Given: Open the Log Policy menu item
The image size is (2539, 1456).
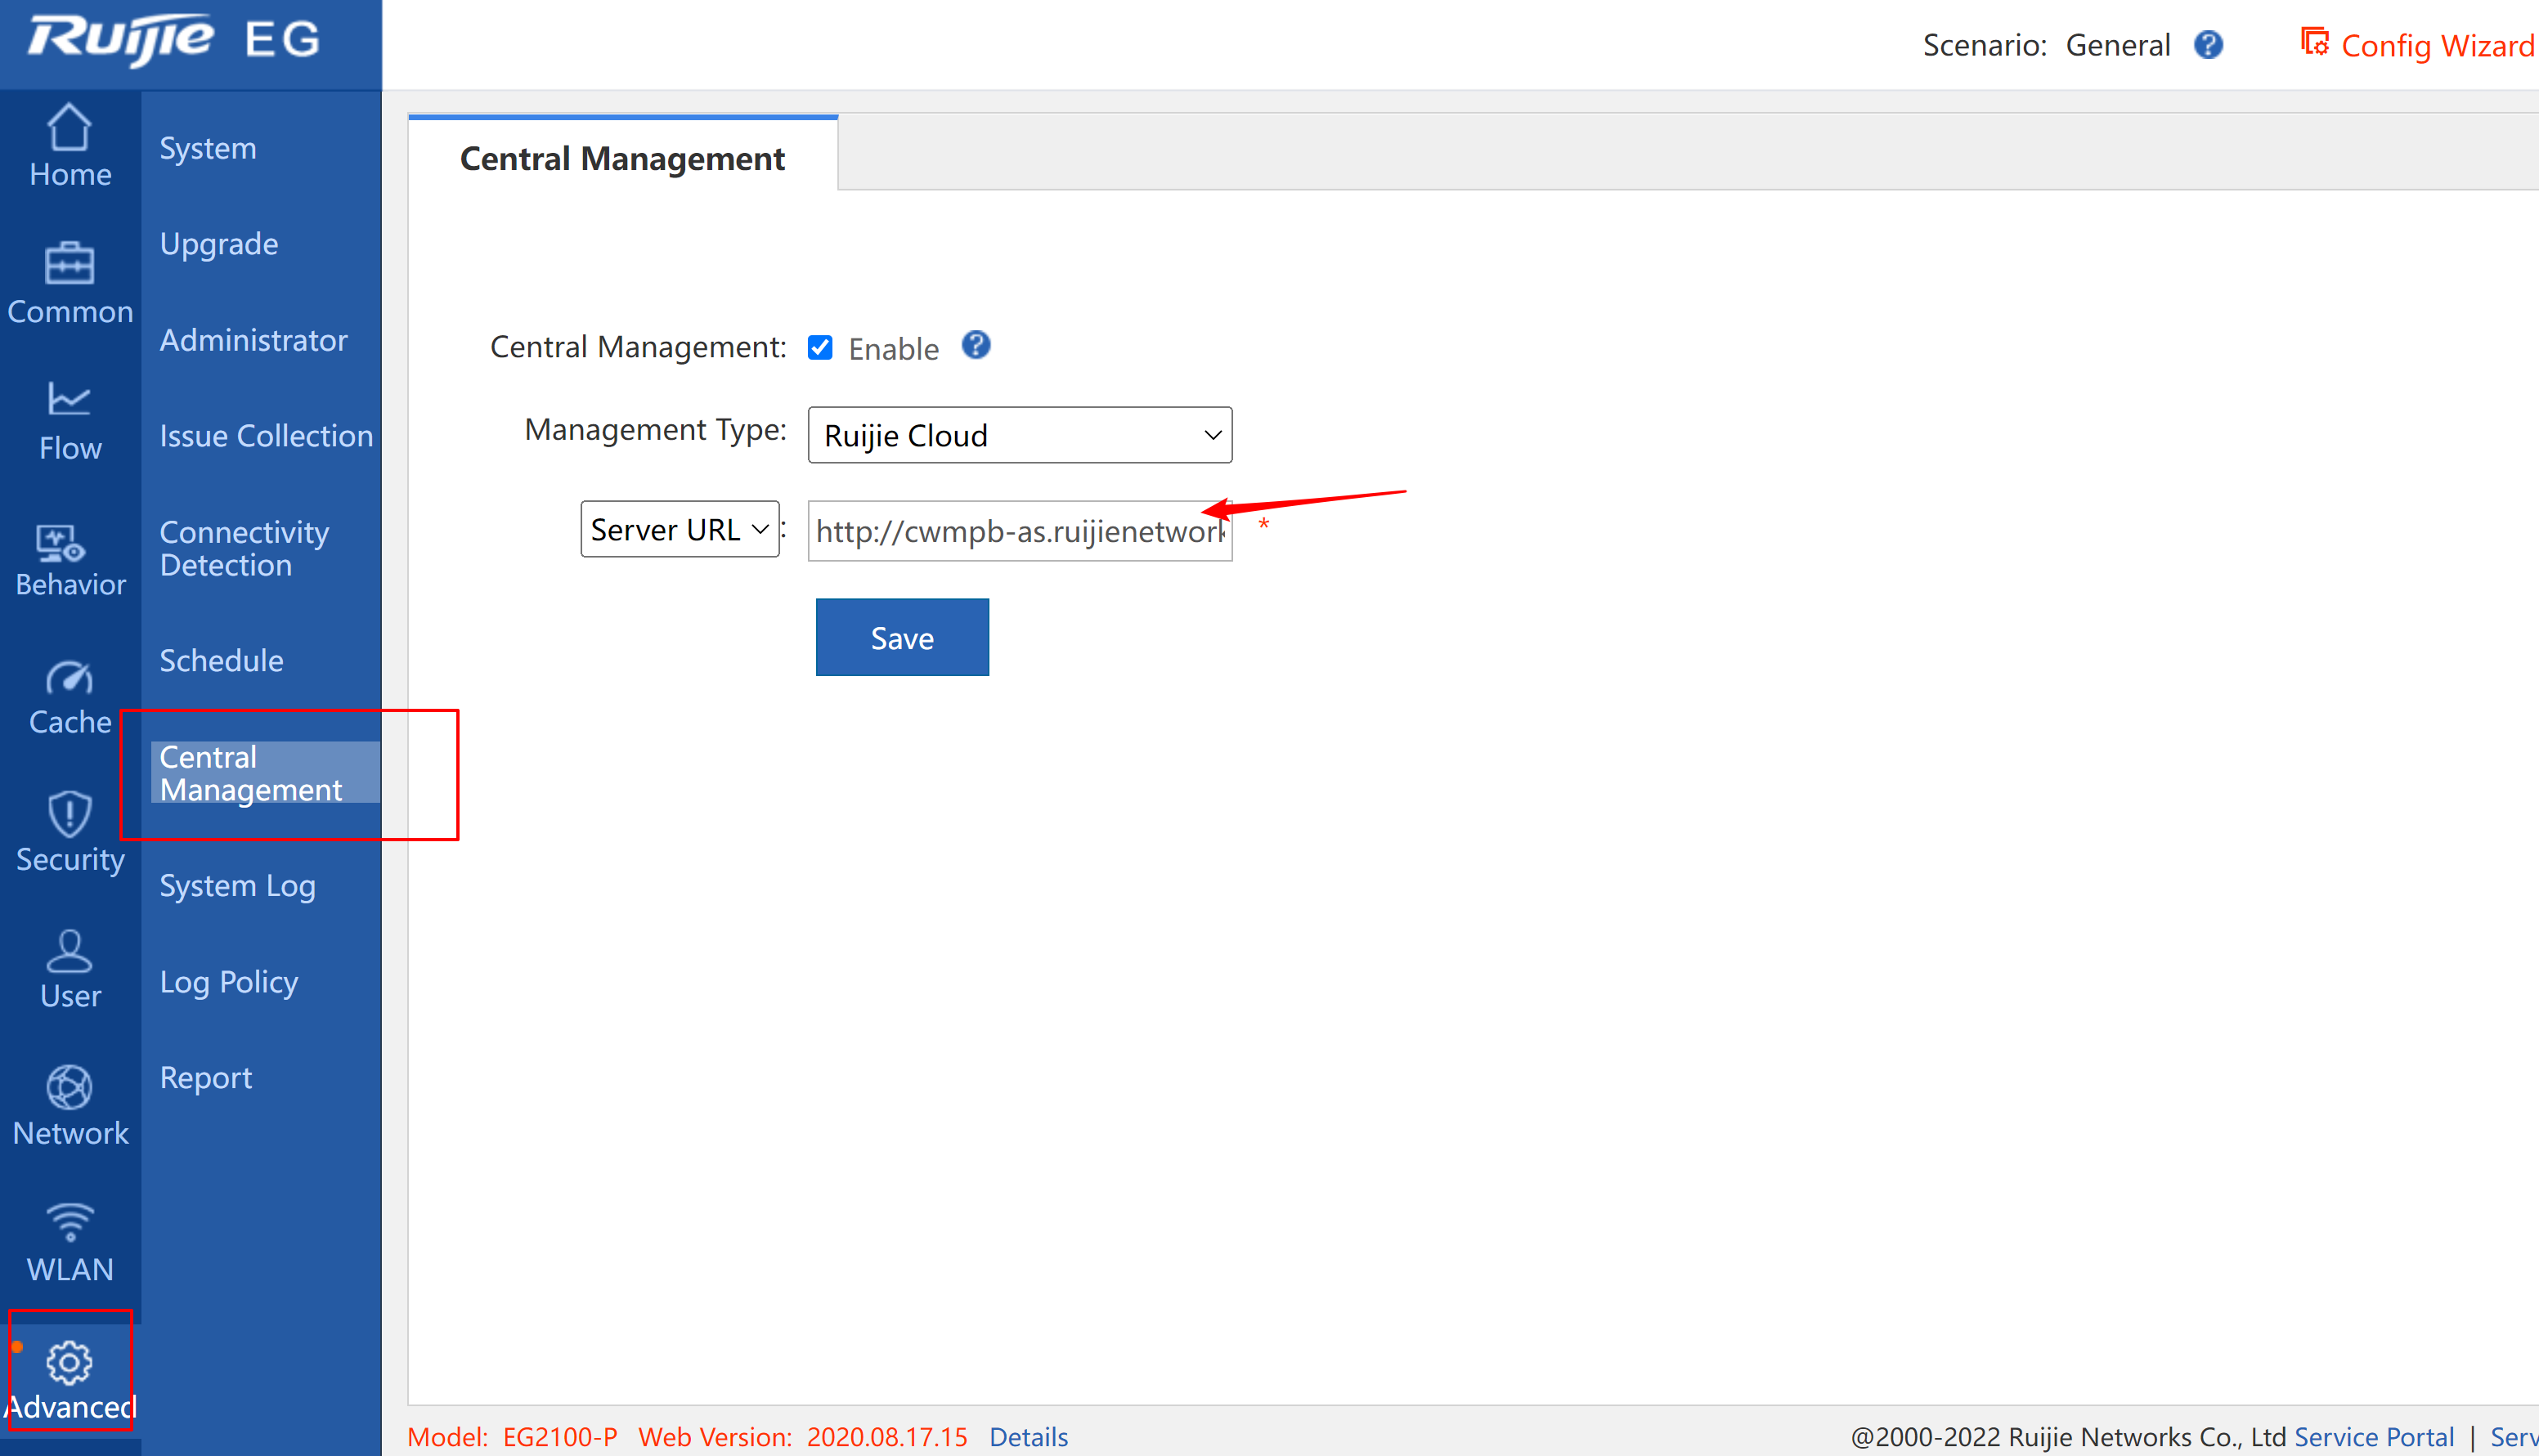Looking at the screenshot, I should 229,982.
